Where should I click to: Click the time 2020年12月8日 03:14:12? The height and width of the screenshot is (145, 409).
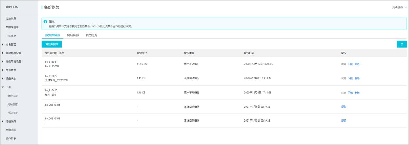(x=258, y=78)
